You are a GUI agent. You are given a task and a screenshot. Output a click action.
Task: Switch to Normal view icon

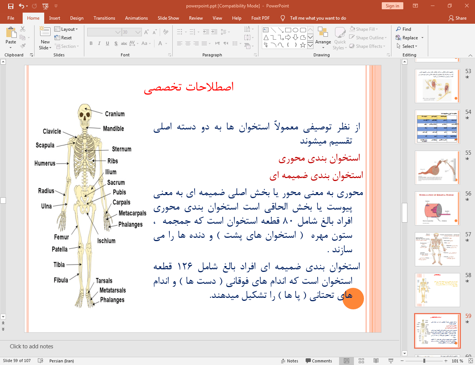(347, 361)
